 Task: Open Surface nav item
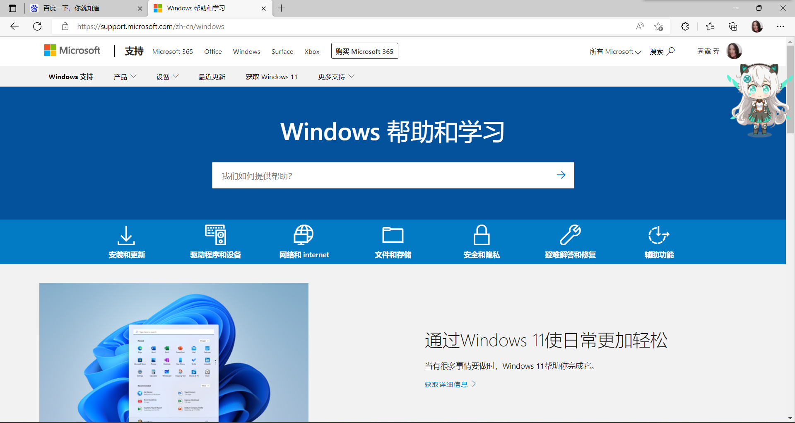click(x=282, y=51)
